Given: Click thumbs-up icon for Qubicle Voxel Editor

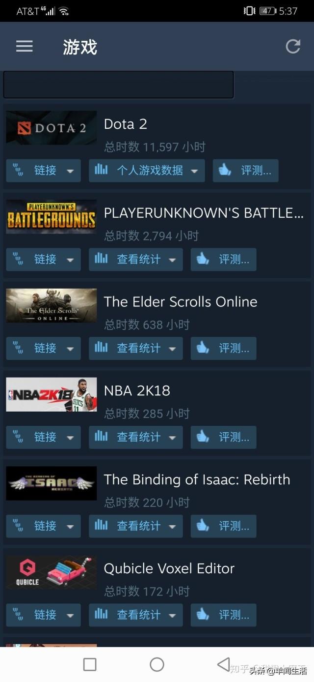Looking at the screenshot, I should tap(203, 615).
